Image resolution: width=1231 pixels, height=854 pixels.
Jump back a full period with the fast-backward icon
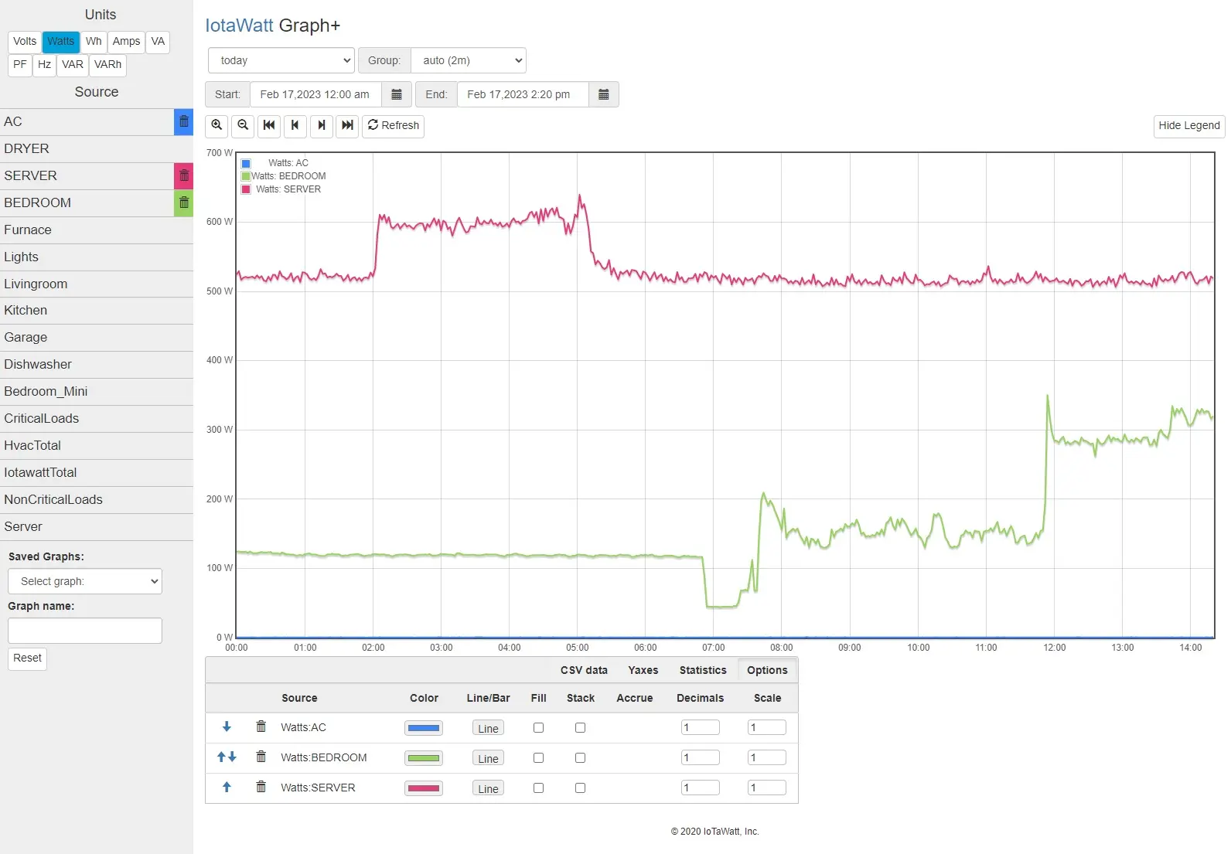(x=269, y=125)
